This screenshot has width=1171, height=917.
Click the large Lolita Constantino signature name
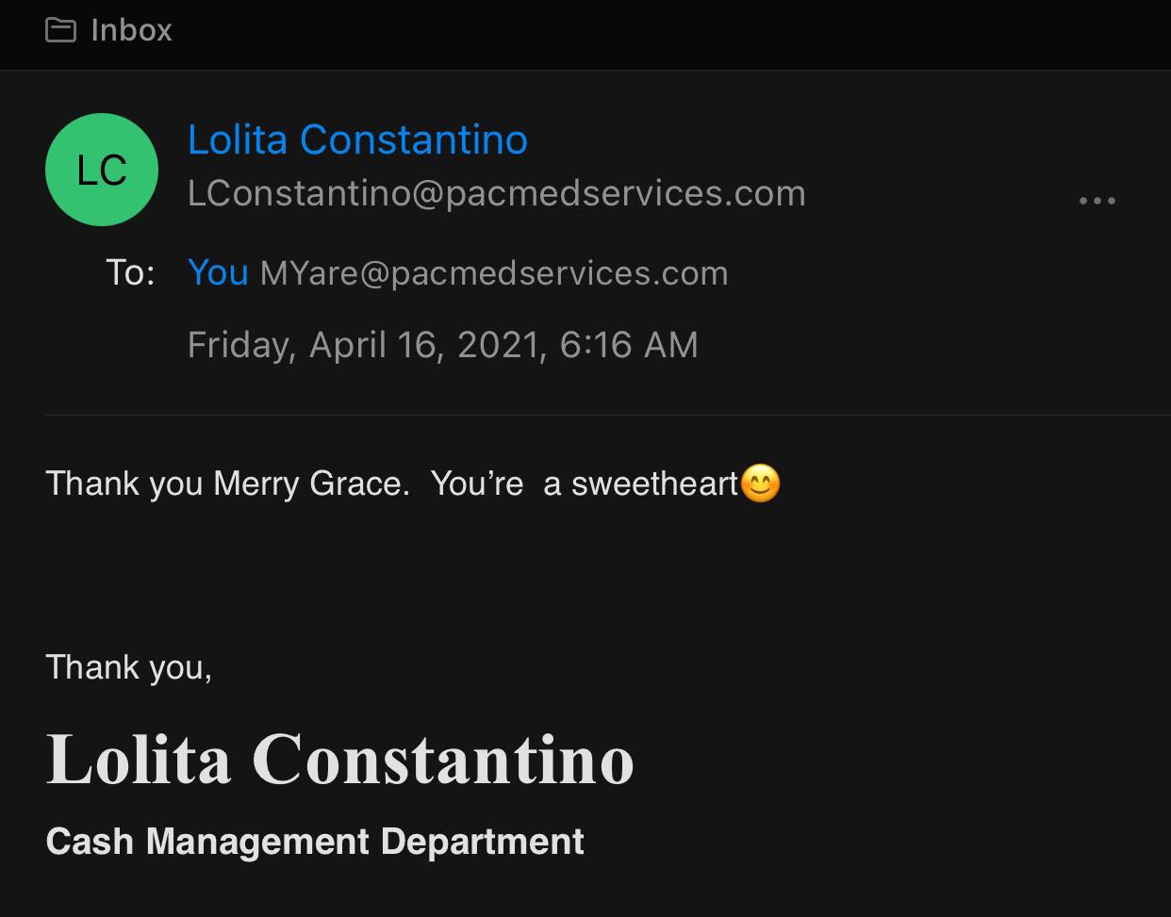(x=339, y=760)
